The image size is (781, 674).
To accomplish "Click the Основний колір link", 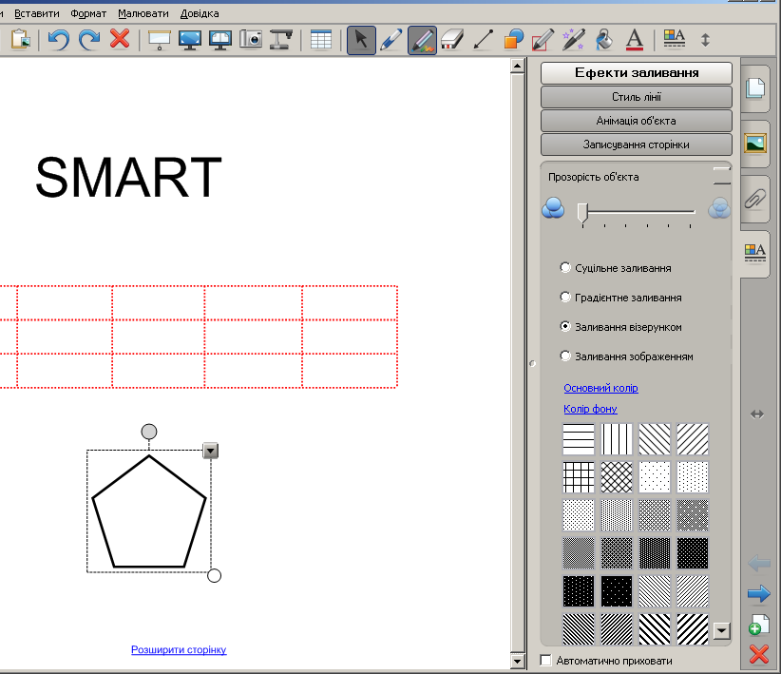I will [600, 388].
